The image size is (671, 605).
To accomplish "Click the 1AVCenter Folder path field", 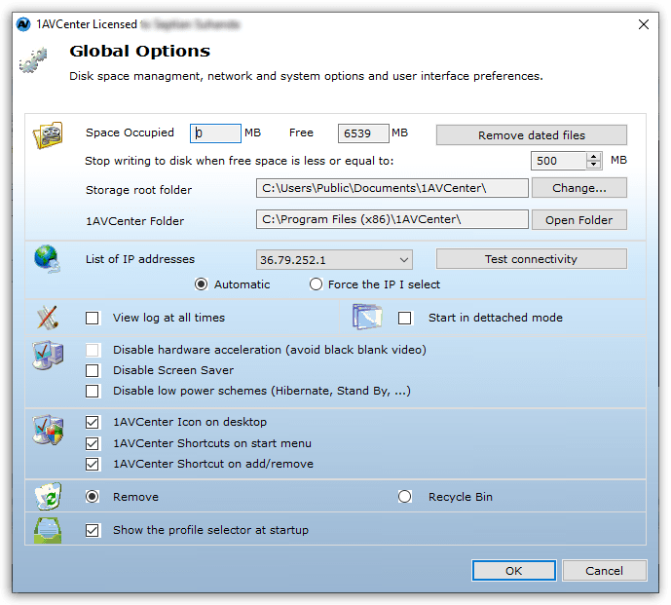I will click(392, 219).
